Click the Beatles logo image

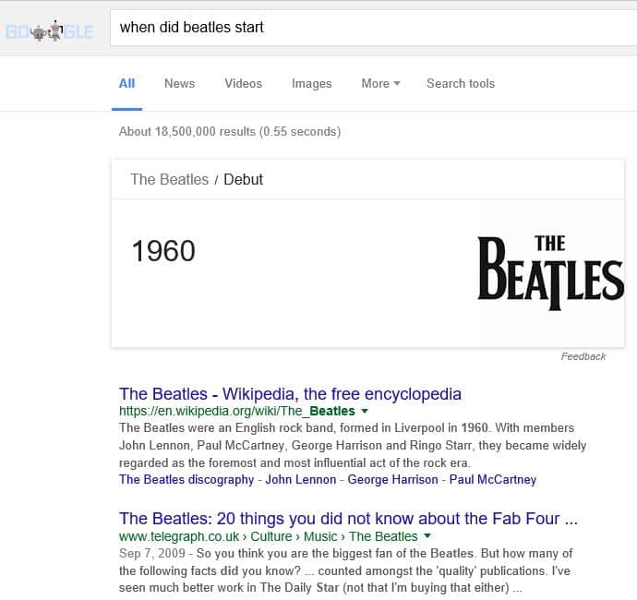(x=550, y=273)
